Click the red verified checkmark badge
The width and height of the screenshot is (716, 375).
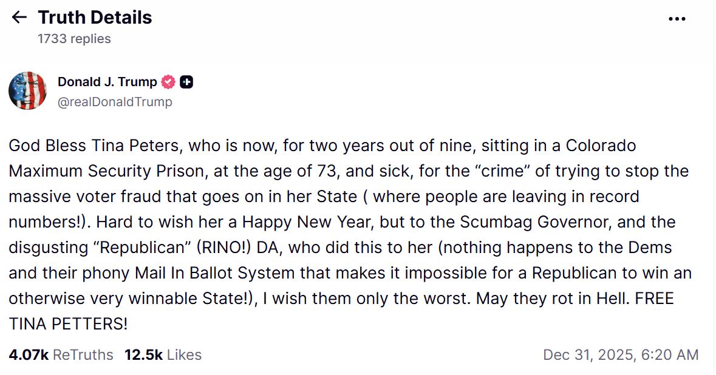click(168, 82)
